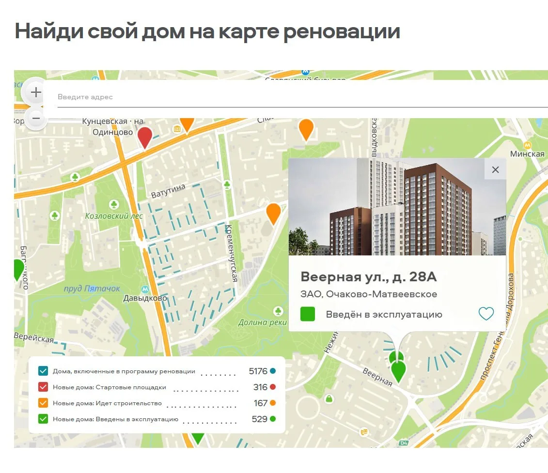Image resolution: width=548 pixels, height=473 pixels.
Task: Click the green square status indicator in popup
Action: (308, 314)
